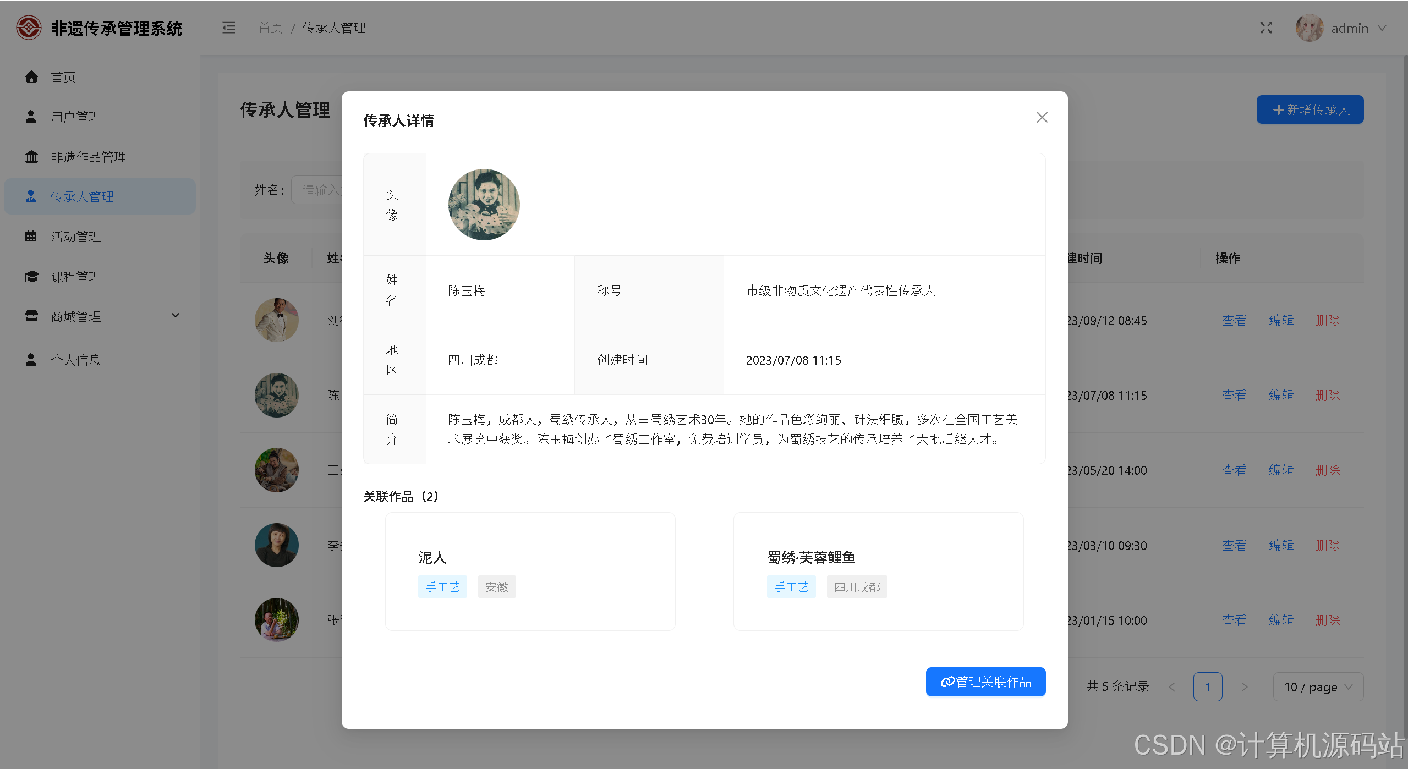Click the home icon in the sidebar
Screen dimensions: 1408x769
[x=31, y=77]
